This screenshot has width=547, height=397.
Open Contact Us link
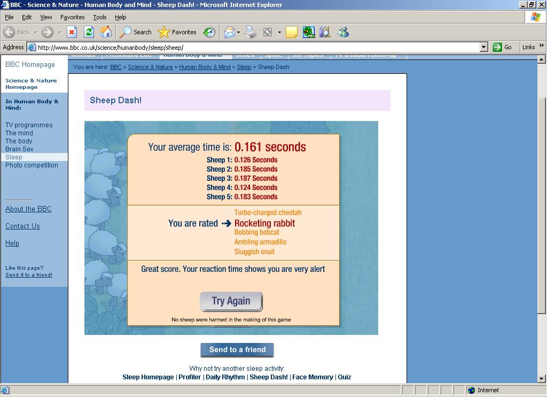pos(22,226)
